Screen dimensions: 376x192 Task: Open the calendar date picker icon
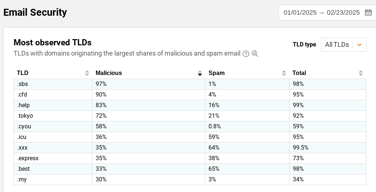coord(368,12)
